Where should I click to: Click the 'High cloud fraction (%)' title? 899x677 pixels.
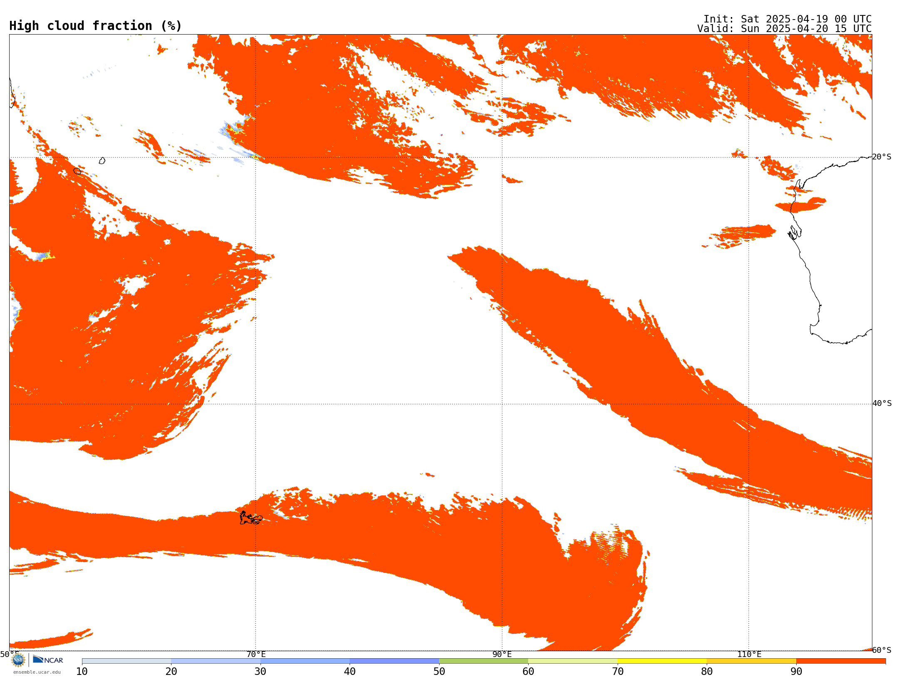tap(96, 26)
